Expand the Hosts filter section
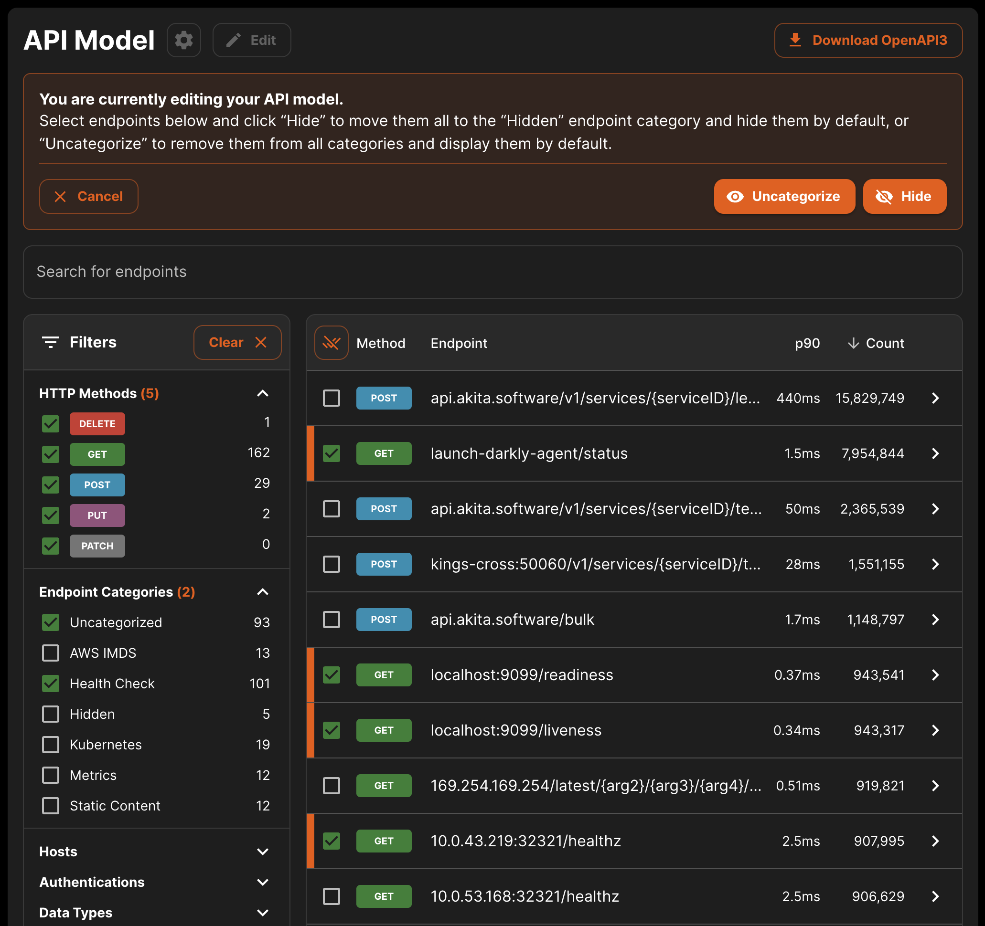The width and height of the screenshot is (985, 926). (x=263, y=852)
